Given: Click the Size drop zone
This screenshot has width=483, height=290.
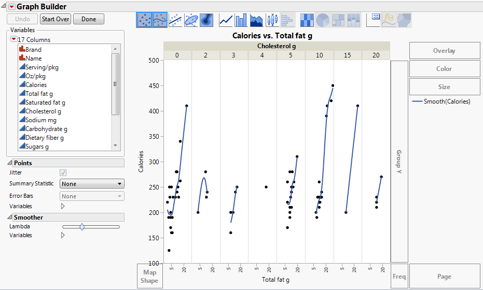Looking at the screenshot, I should point(445,86).
